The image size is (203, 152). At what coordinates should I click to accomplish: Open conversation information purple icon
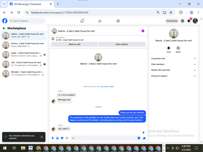(143, 31)
